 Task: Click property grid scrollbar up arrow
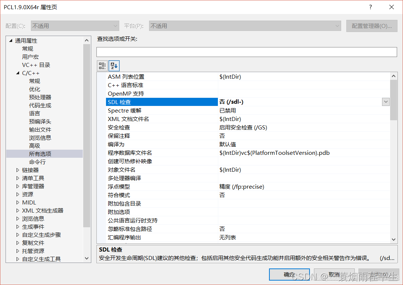click(x=393, y=76)
